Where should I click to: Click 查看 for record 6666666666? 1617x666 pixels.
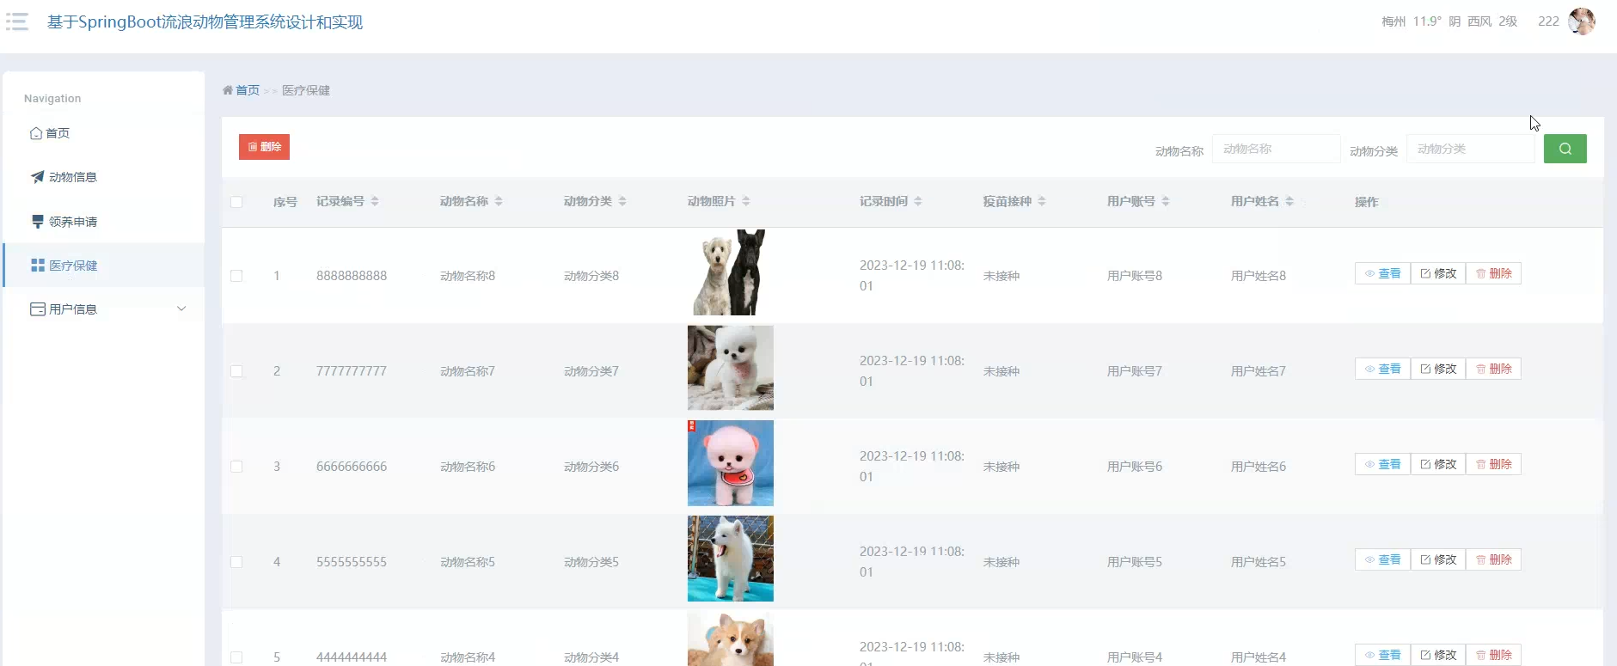[x=1382, y=464]
